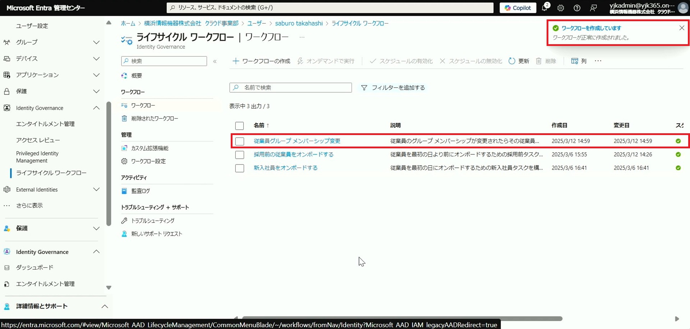Image resolution: width=690 pixels, height=329 pixels.
Task: Sort by the 名前 column header
Action: point(261,125)
